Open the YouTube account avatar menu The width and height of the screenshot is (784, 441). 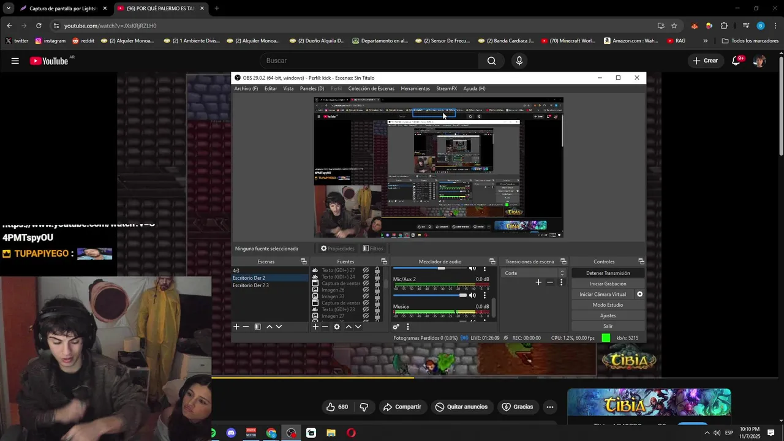click(x=759, y=61)
